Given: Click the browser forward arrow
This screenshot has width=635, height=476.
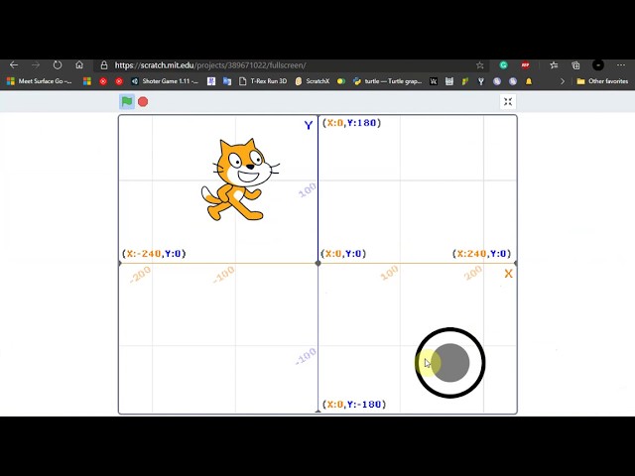Looking at the screenshot, I should [36, 65].
